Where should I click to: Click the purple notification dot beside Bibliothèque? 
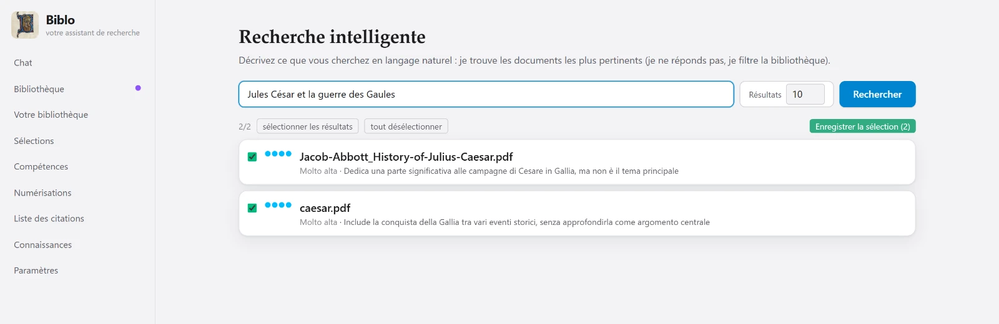tap(138, 88)
